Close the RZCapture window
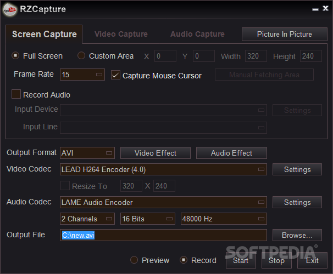Screen dimensions: 333x274 325,8
